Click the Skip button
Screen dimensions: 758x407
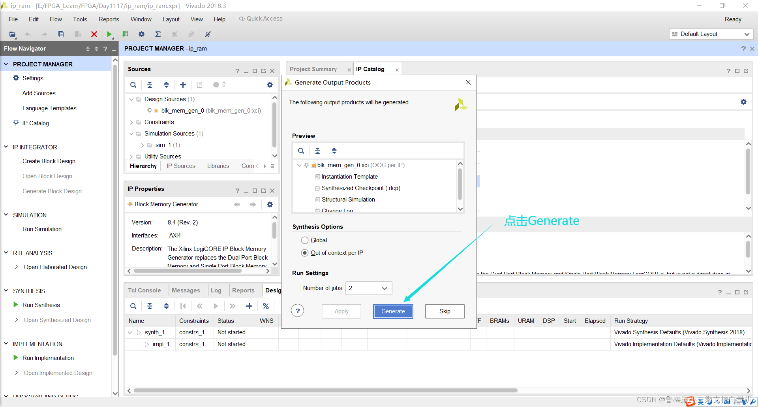tap(445, 311)
